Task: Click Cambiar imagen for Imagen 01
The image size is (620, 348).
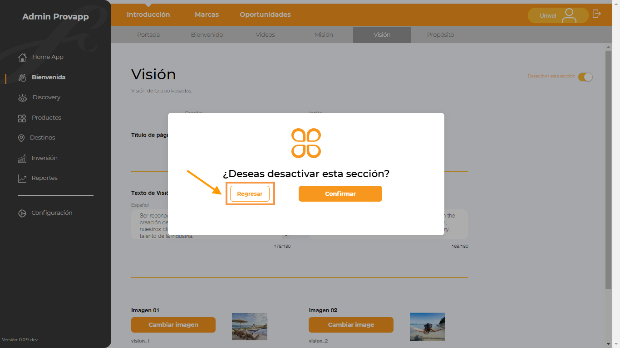Action: tap(173, 325)
